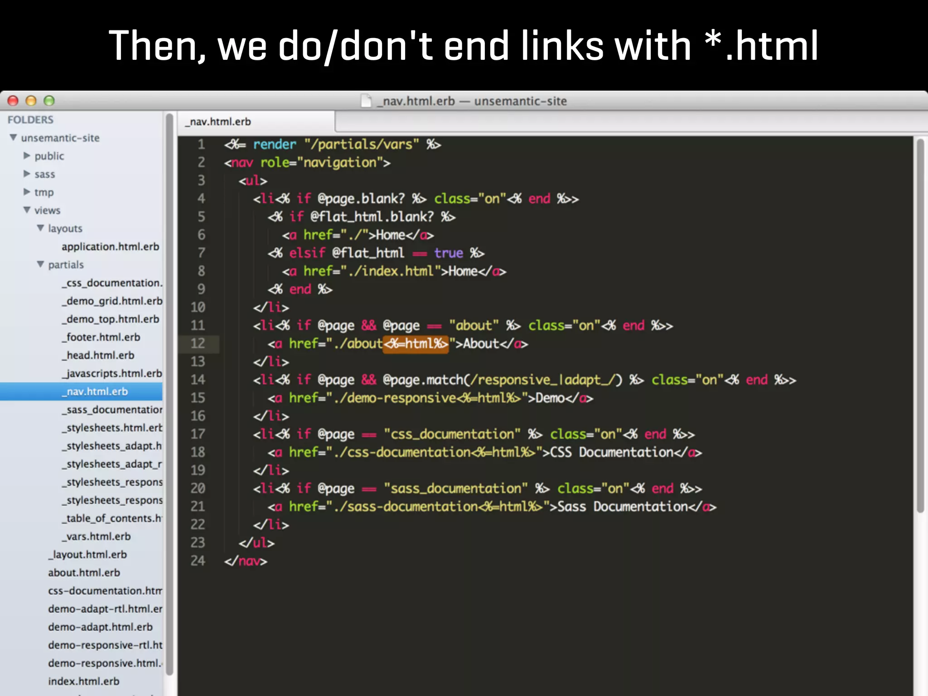Open about.html.erb file
This screenshot has height=696, width=928.
click(x=84, y=573)
